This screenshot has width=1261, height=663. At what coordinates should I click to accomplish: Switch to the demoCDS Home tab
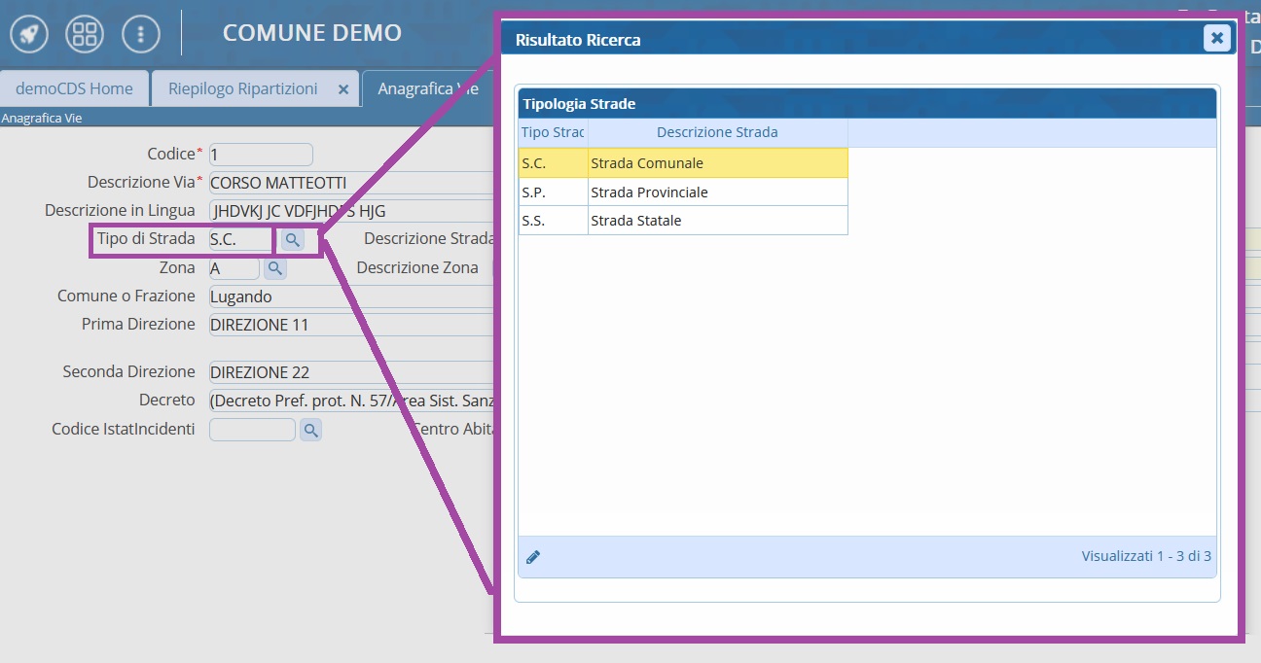74,88
